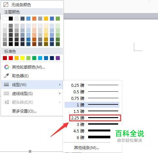The width and height of the screenshot is (158, 153).
Task: Pick the black theme color swatch
Action: [11, 19]
